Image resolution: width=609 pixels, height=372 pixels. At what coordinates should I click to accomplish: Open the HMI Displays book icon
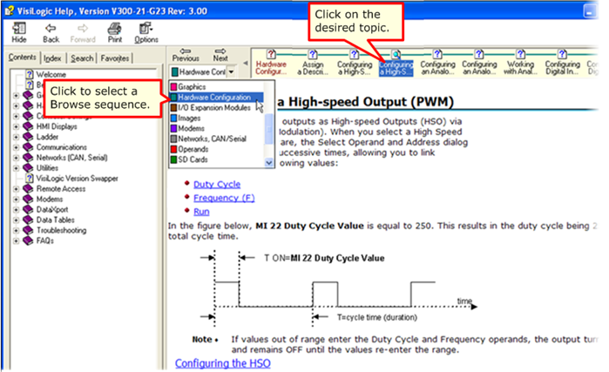pos(28,126)
